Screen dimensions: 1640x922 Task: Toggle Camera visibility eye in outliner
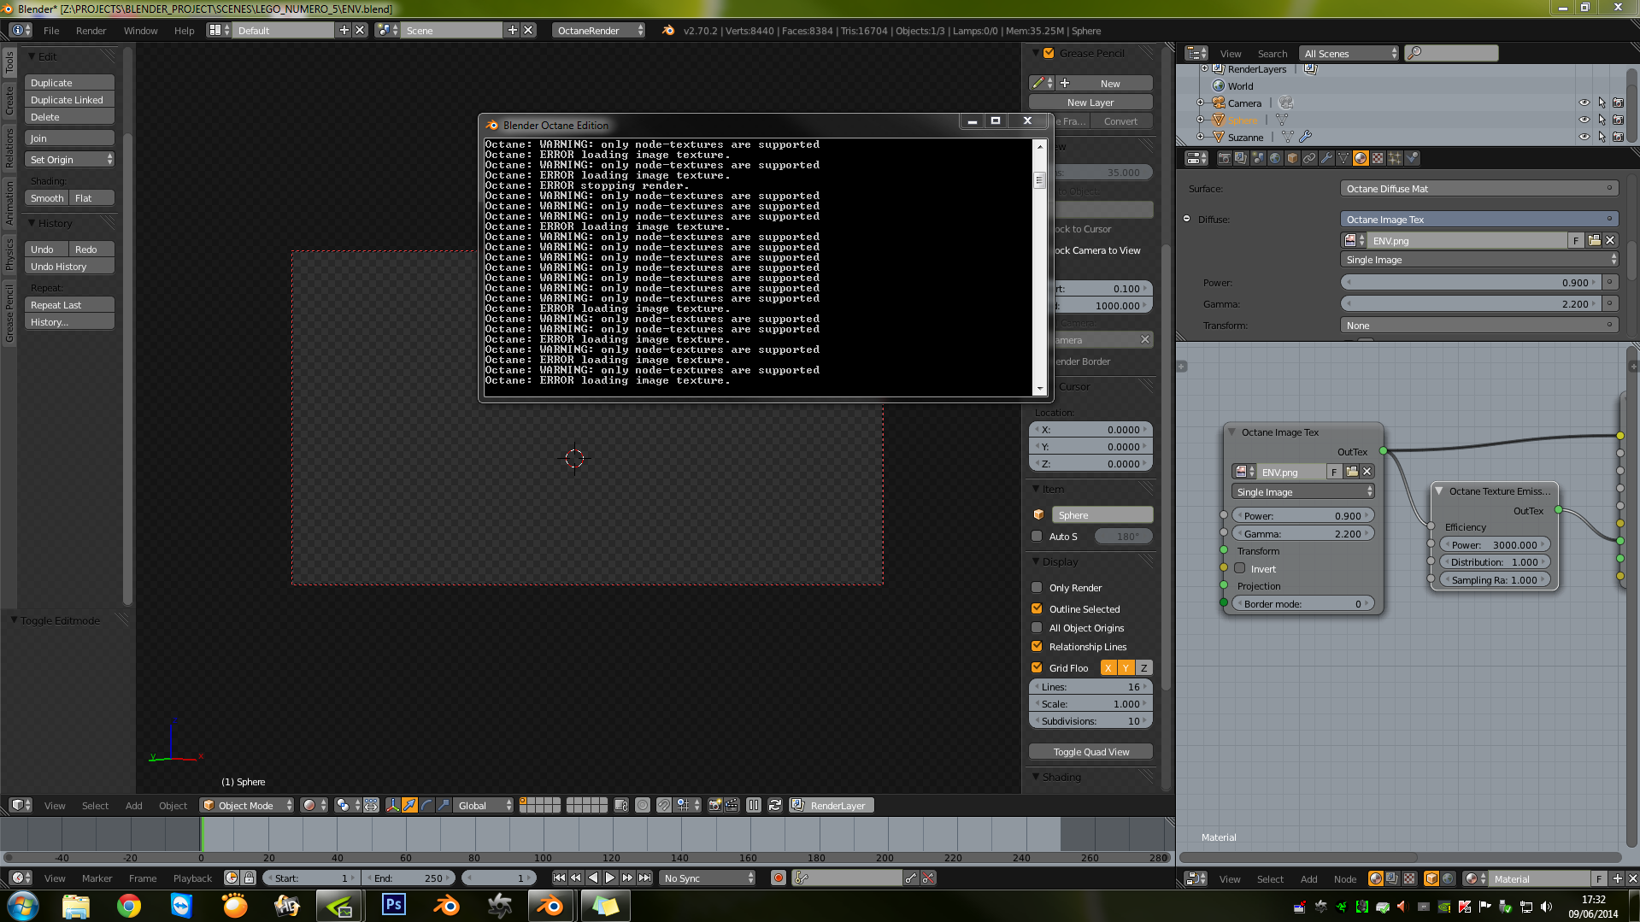coord(1584,103)
